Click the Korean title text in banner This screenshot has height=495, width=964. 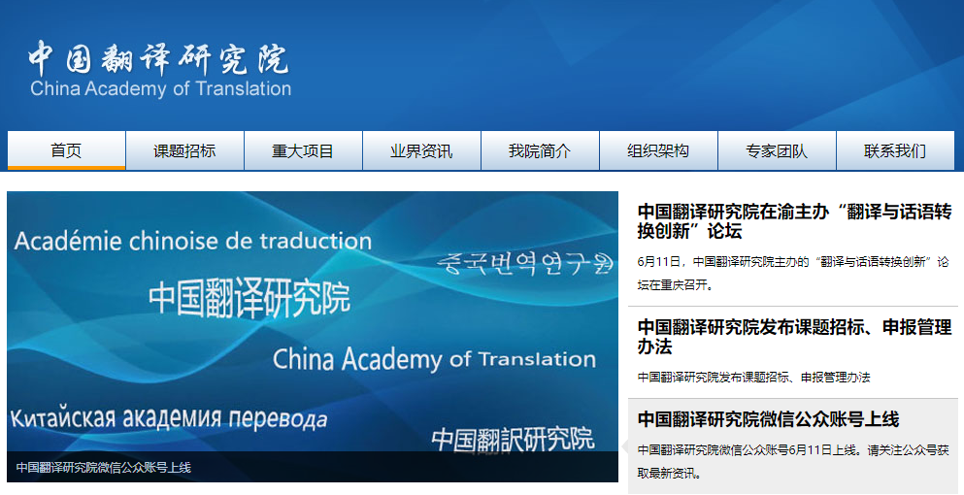coord(525,263)
